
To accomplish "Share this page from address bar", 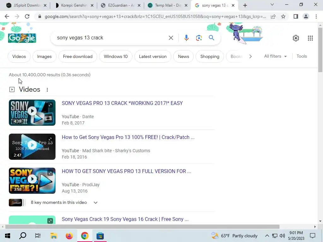I will [x=273, y=16].
